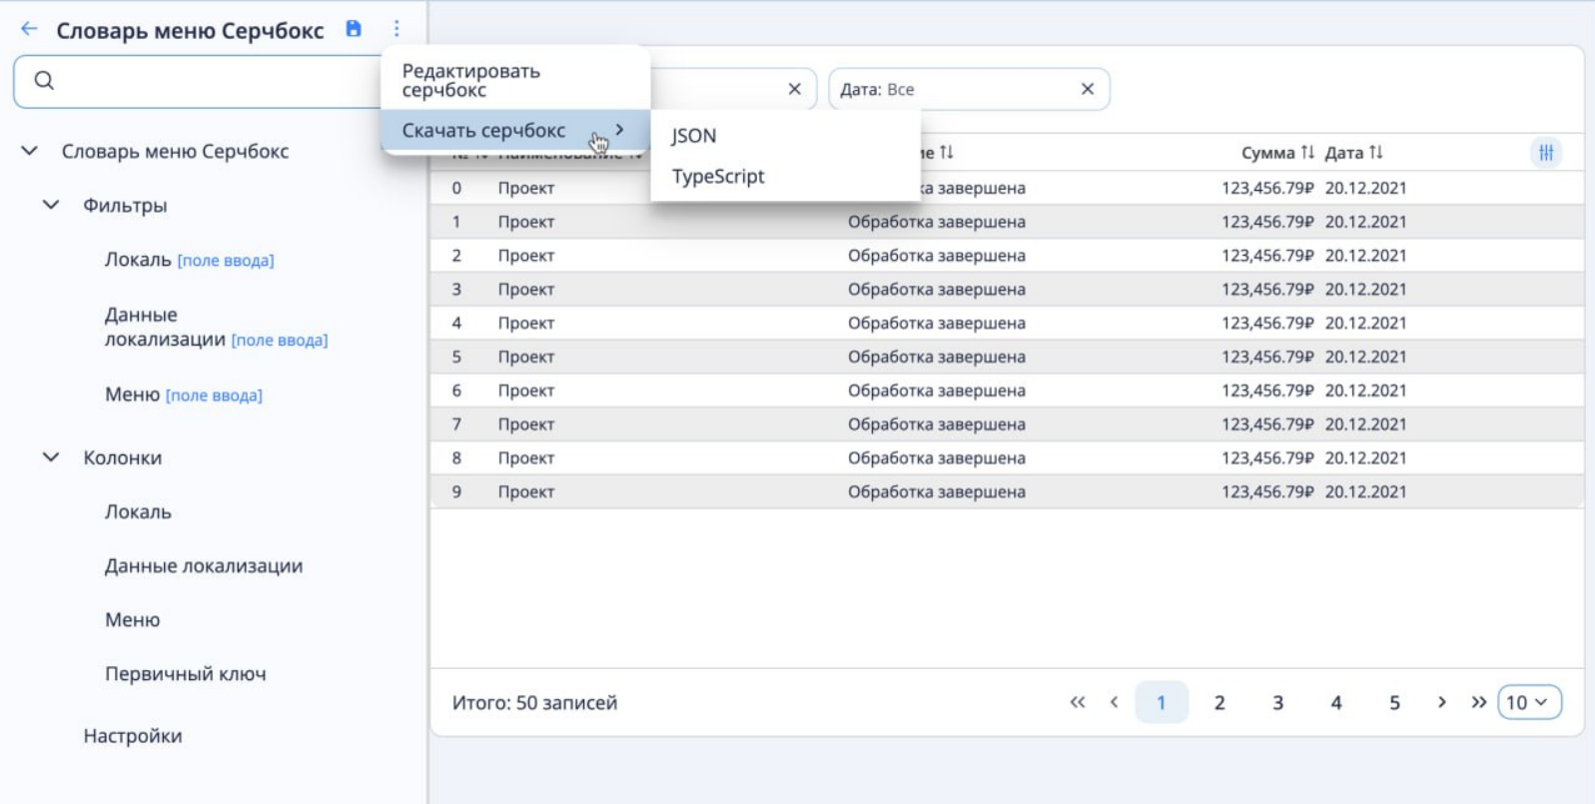Click Проект in row 7
The image size is (1595, 804).
pos(526,424)
